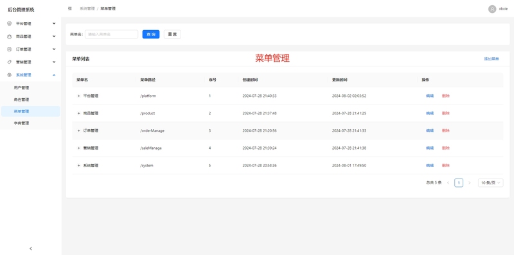This screenshot has height=255, width=514.
Task: Click the 2024-07-28 21:40:33 cell
Action: tap(260, 96)
